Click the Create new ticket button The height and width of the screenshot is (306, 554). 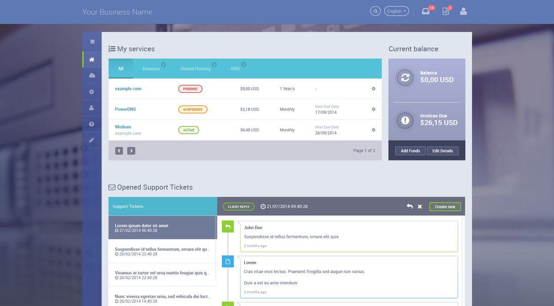click(445, 206)
